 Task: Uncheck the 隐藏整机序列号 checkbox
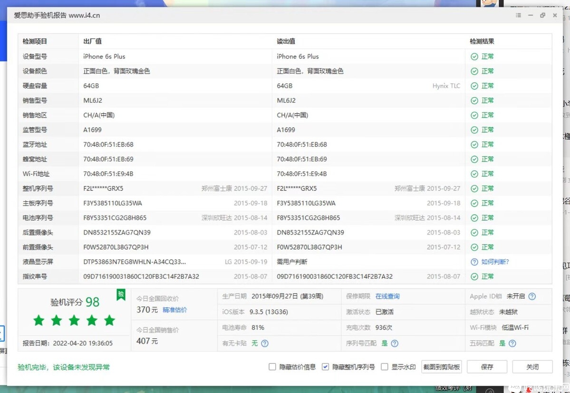[325, 367]
